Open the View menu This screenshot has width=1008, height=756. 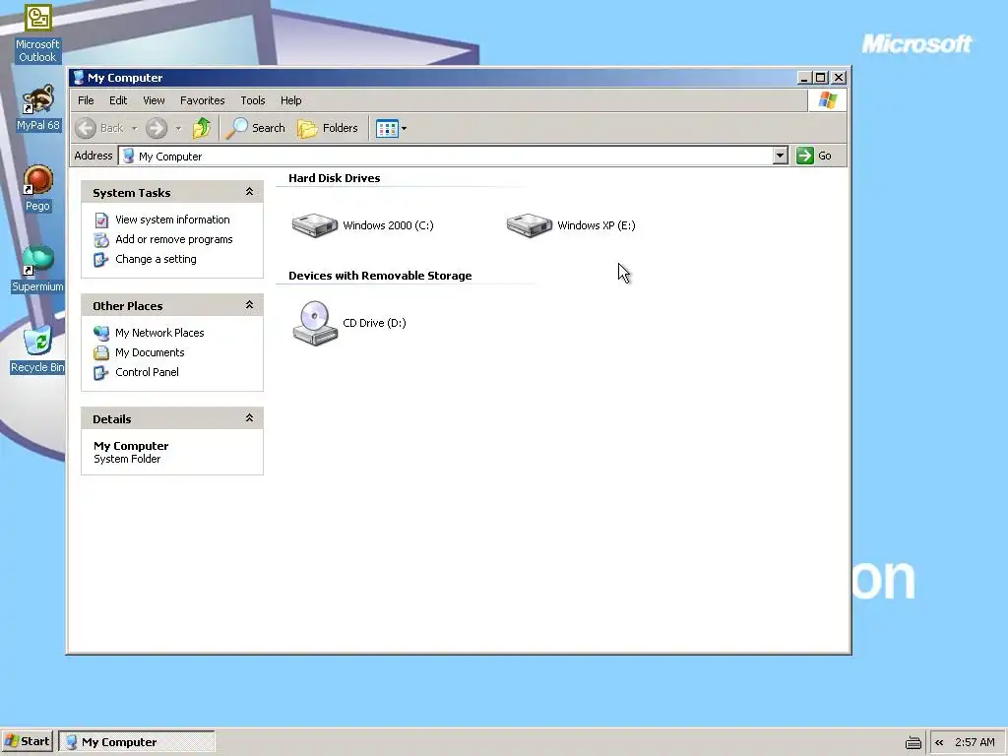(154, 100)
